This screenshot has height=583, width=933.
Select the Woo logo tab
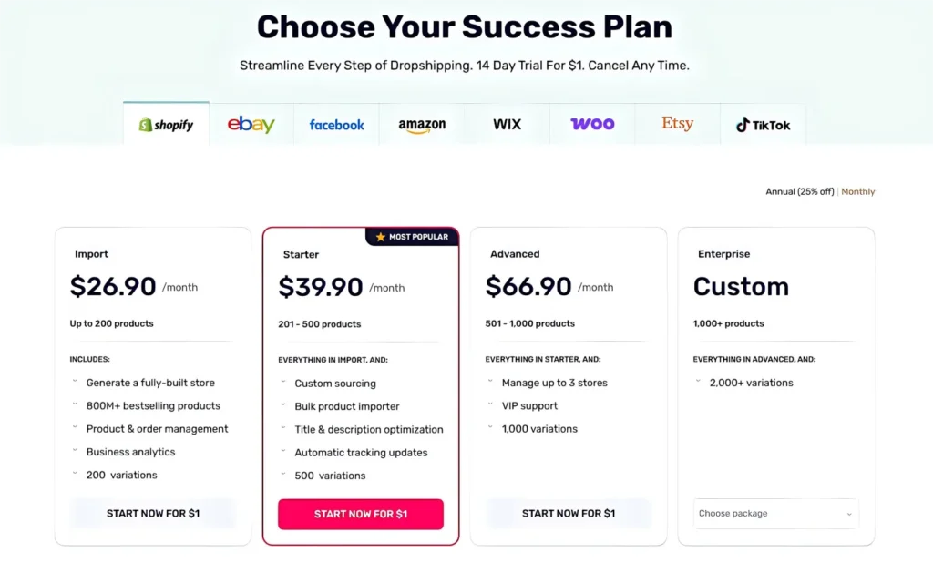[x=592, y=124]
